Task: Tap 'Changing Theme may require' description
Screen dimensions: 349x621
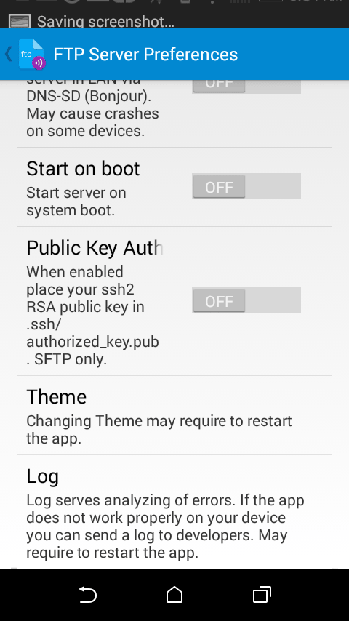Action: pyautogui.click(x=159, y=430)
